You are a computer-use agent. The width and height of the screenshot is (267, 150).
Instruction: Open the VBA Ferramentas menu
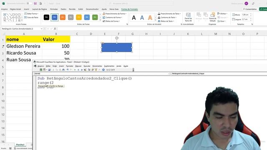click(x=97, y=66)
